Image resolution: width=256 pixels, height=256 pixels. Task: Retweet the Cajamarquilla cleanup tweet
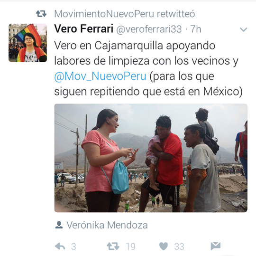113,246
